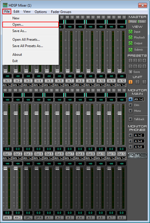The width and height of the screenshot is (150, 223).
Task: Open the Edit menu
Action: pos(16,12)
